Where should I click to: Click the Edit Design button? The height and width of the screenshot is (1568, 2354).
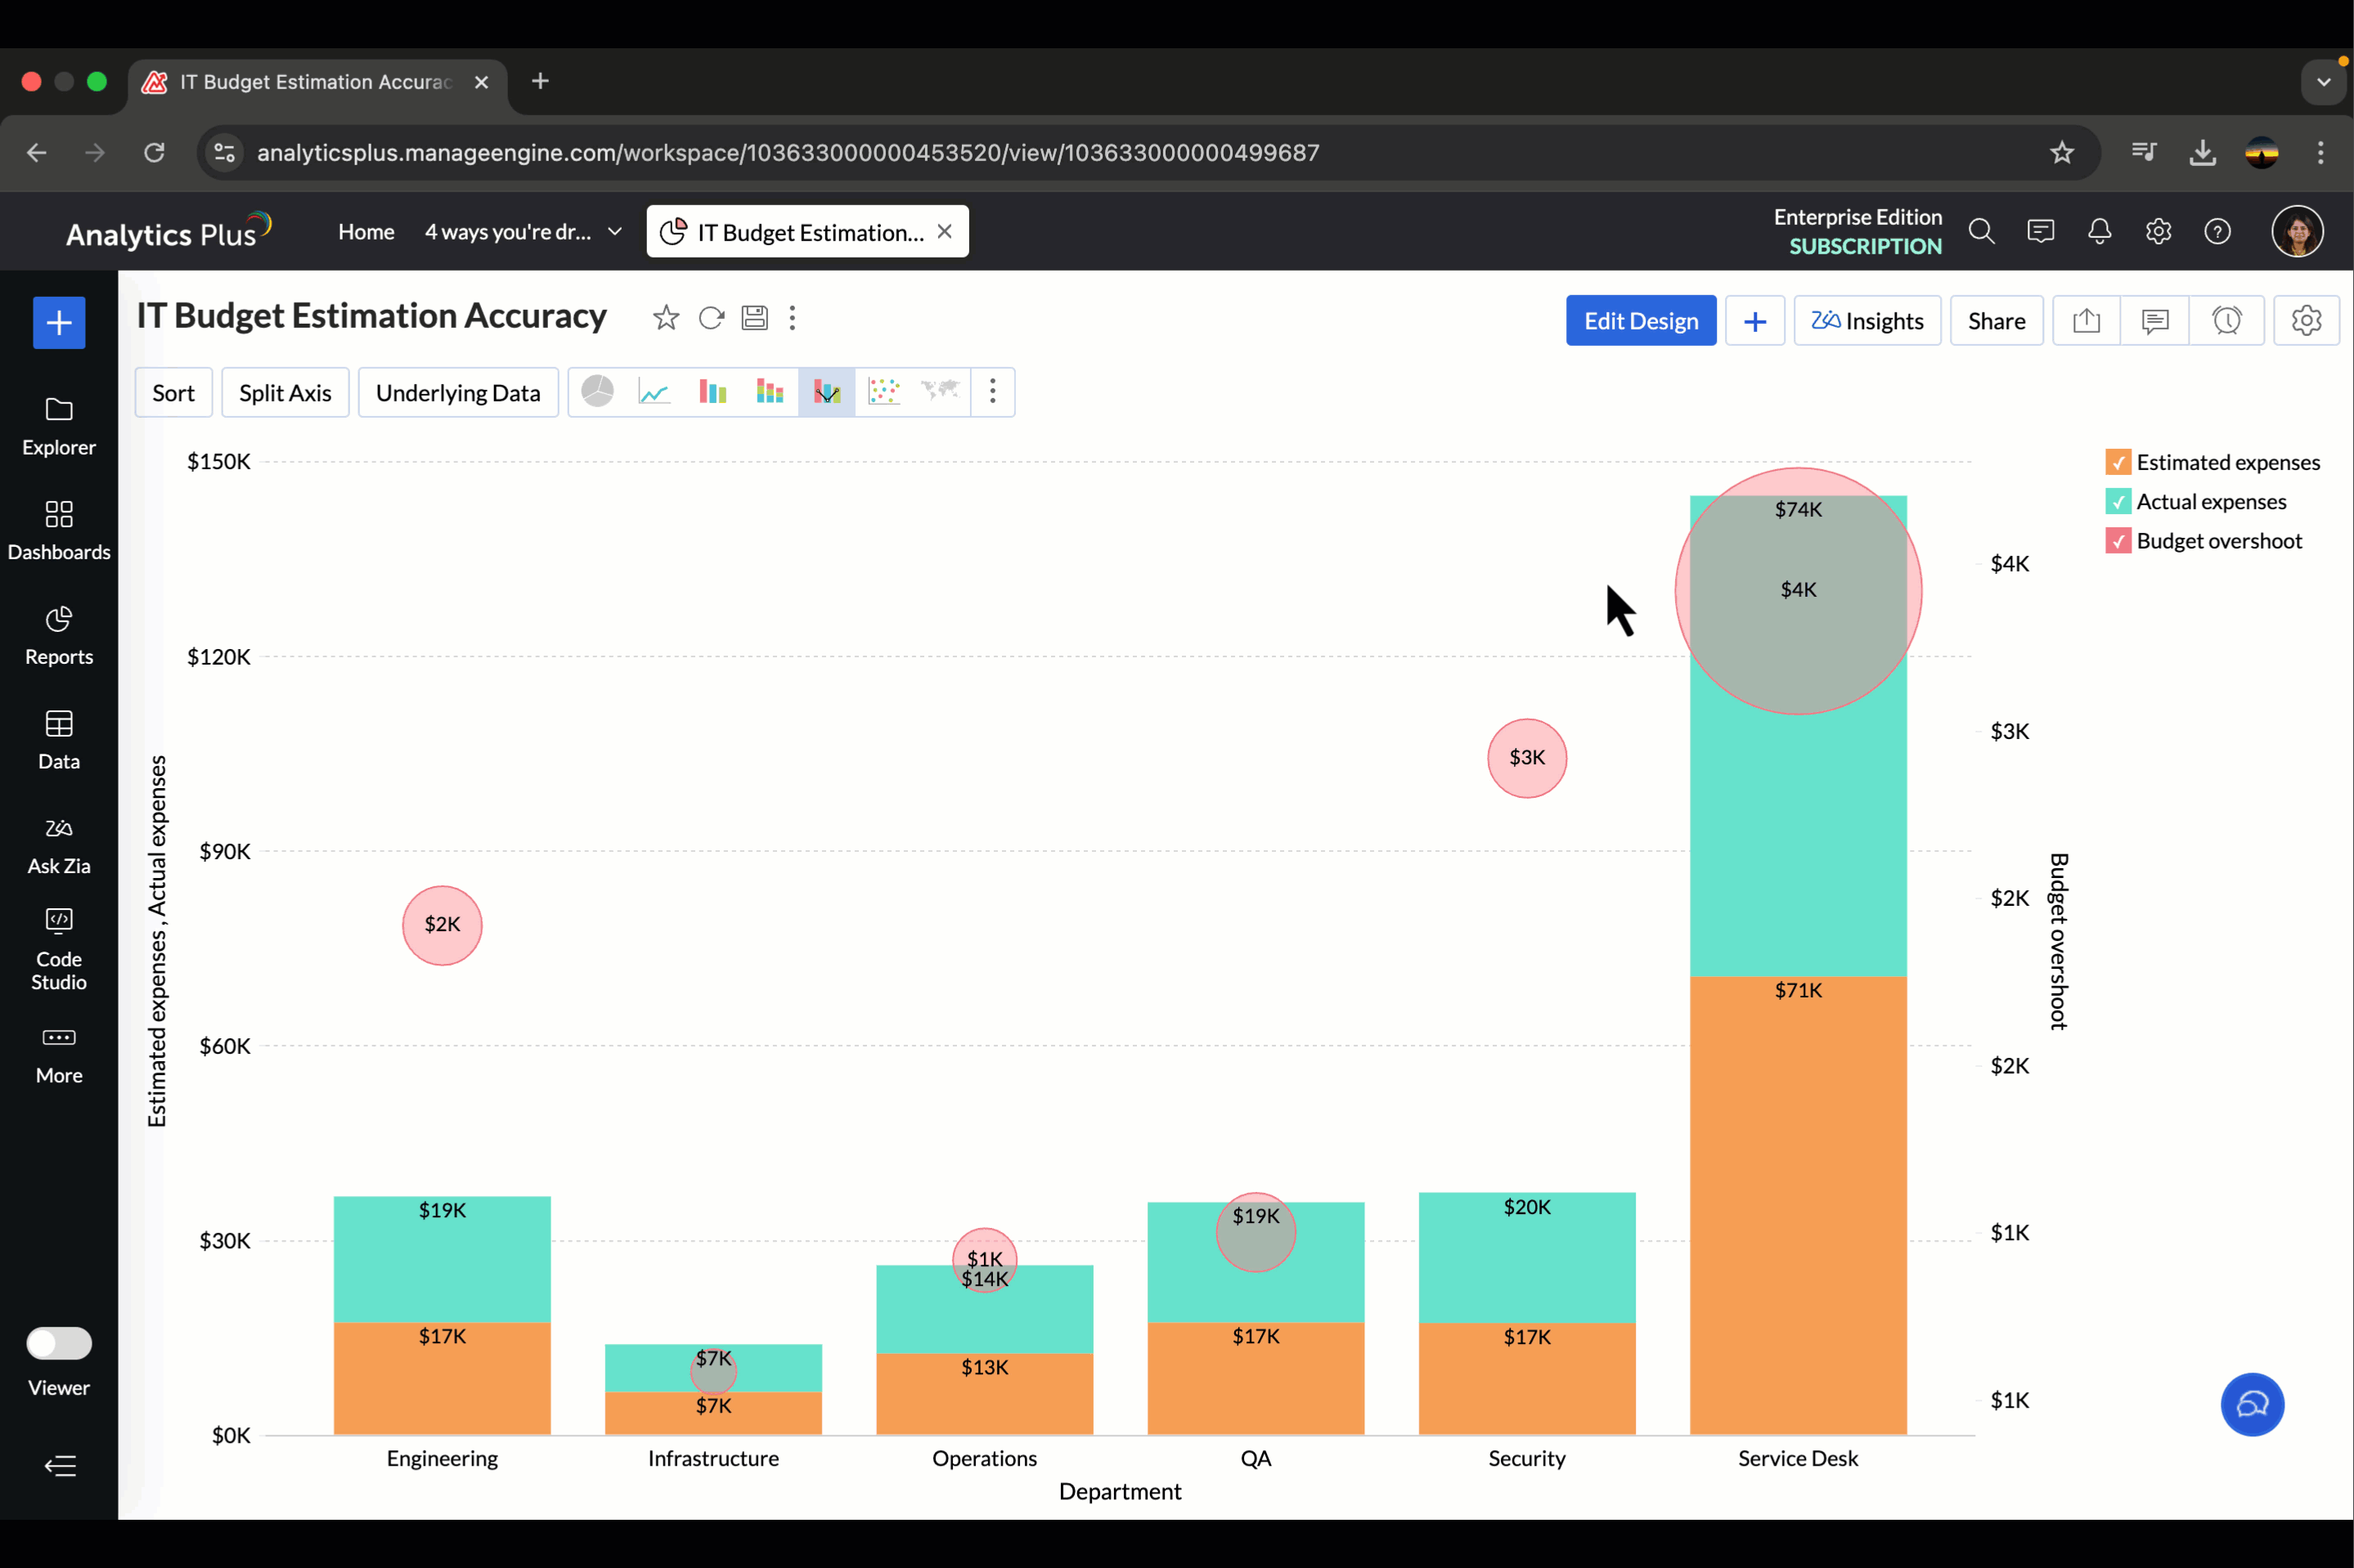[x=1641, y=321]
